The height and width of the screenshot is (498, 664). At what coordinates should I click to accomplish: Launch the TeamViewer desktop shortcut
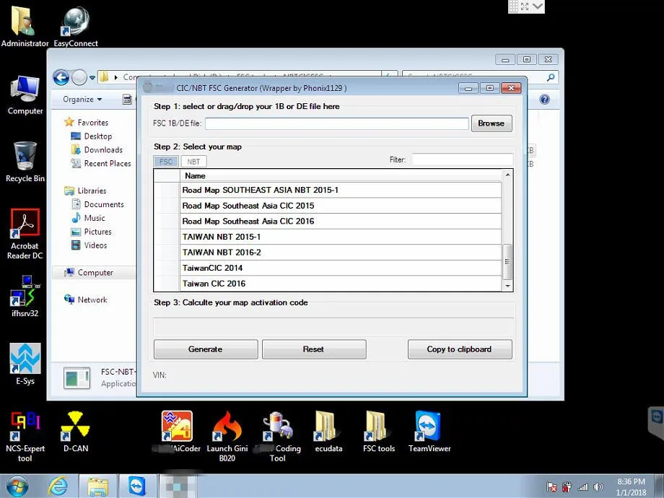429,431
